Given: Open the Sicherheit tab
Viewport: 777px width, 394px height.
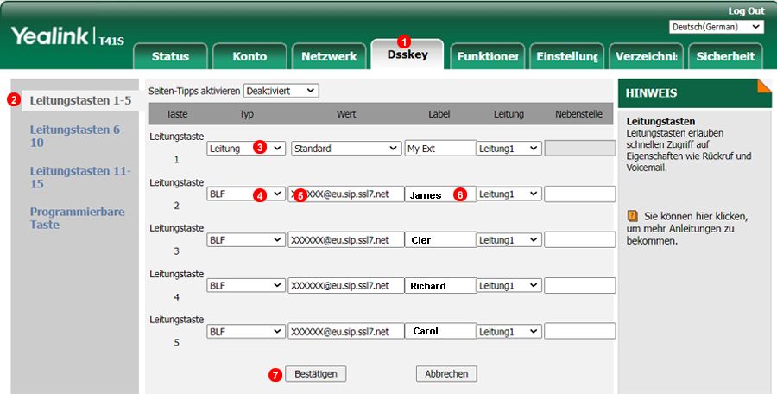Looking at the screenshot, I should tap(727, 56).
